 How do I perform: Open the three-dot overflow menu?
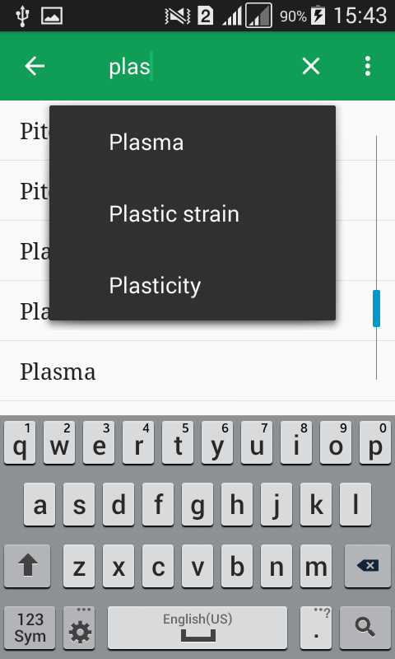(x=368, y=66)
